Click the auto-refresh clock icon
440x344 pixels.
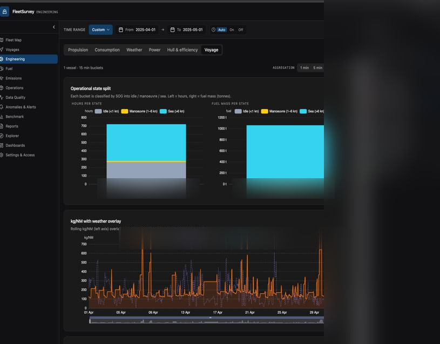[x=213, y=30]
